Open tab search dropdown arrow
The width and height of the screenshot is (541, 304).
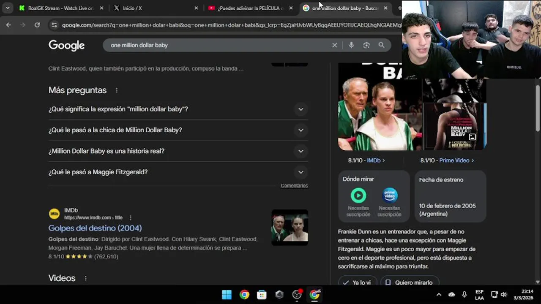8,8
